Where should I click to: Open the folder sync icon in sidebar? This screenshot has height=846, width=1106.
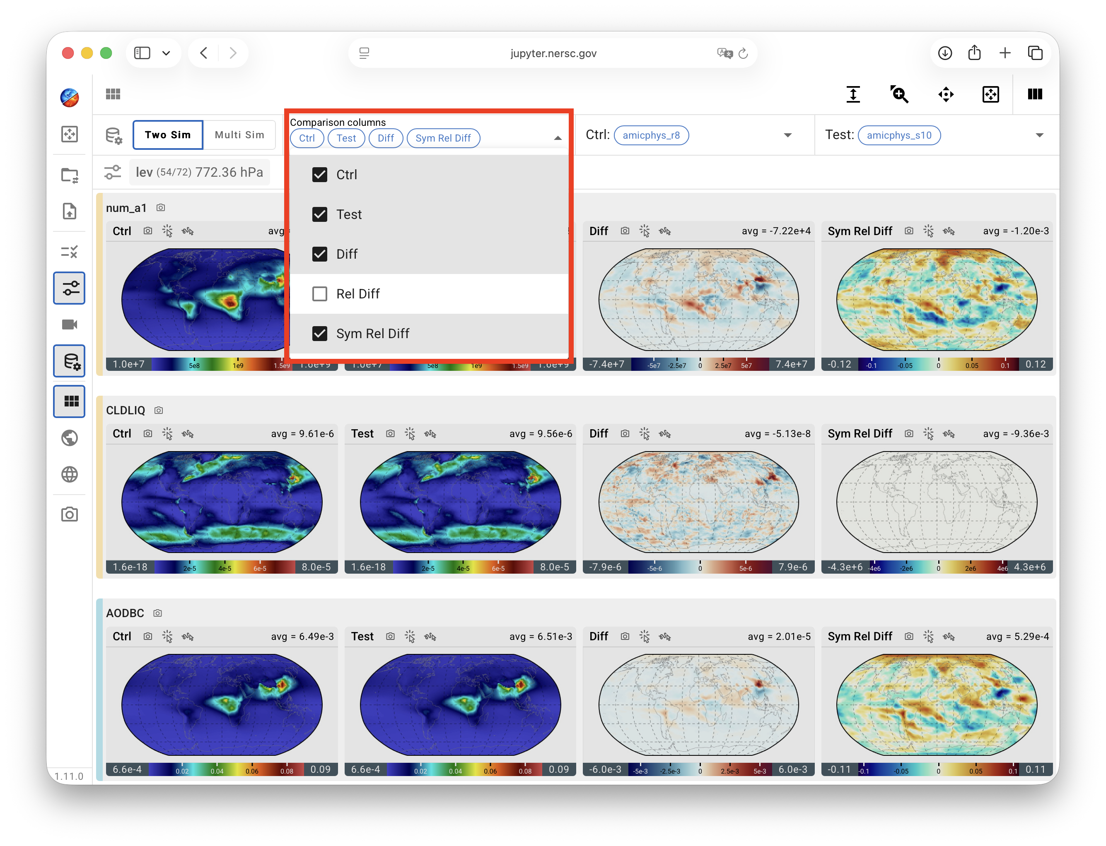point(70,175)
